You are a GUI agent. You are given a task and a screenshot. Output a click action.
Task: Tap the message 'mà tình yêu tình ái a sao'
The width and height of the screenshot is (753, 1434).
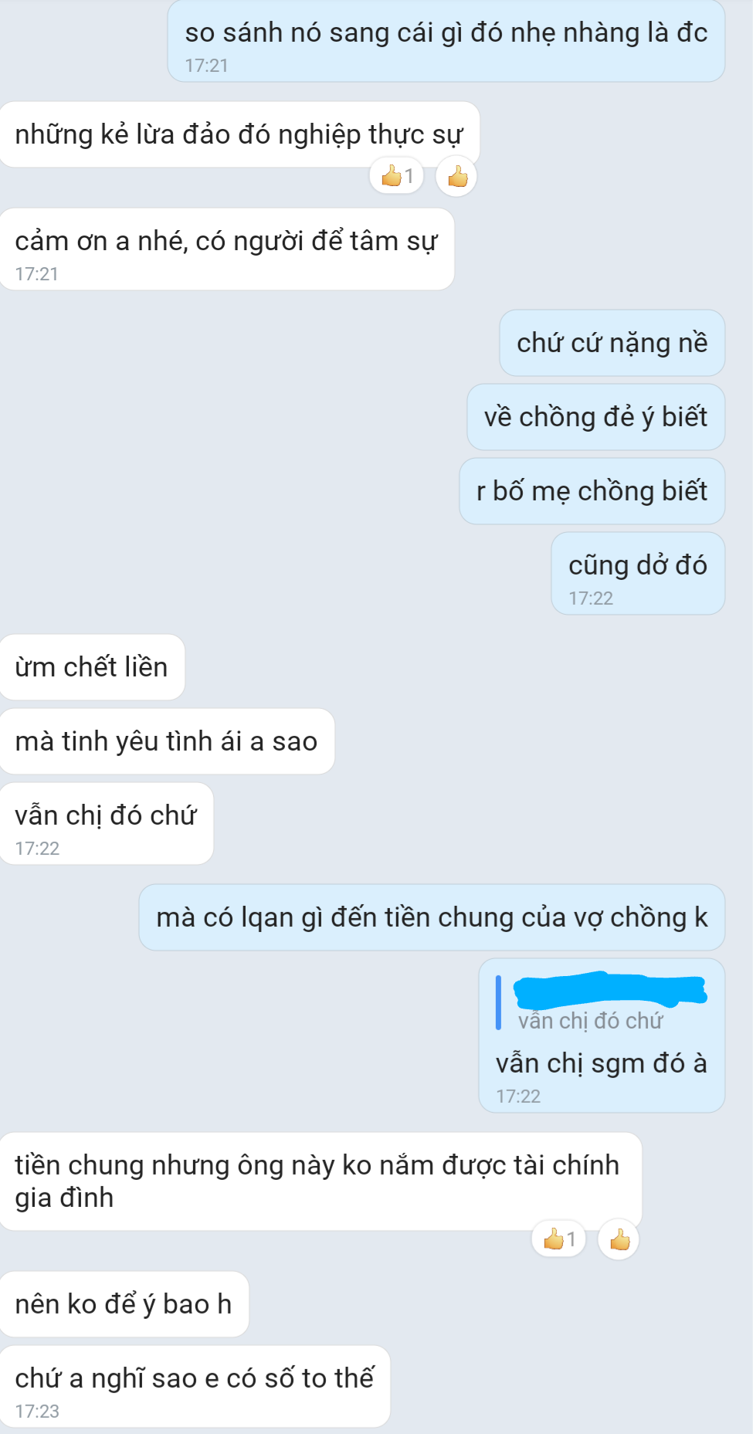(167, 741)
